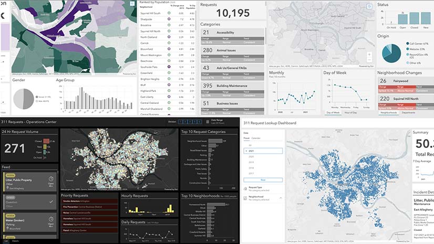434x244 pixels.
Task: Select the All date preset
Action: coord(263,145)
